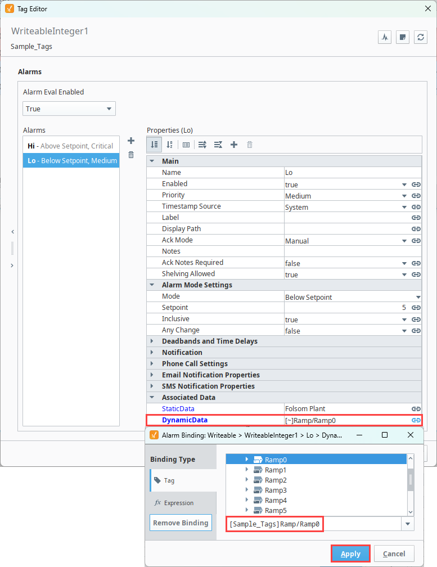Click the tag path input field
The image size is (437, 567).
[x=314, y=524]
